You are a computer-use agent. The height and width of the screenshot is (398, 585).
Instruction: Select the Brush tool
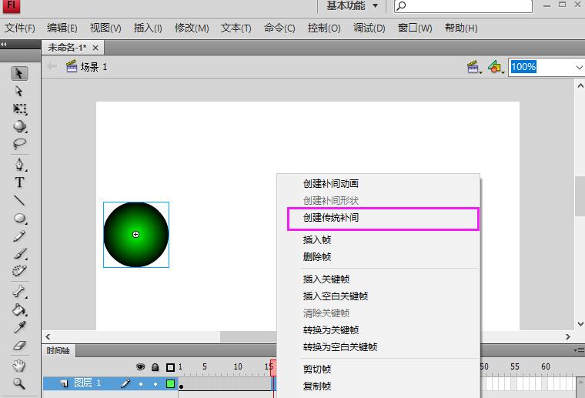(x=20, y=253)
